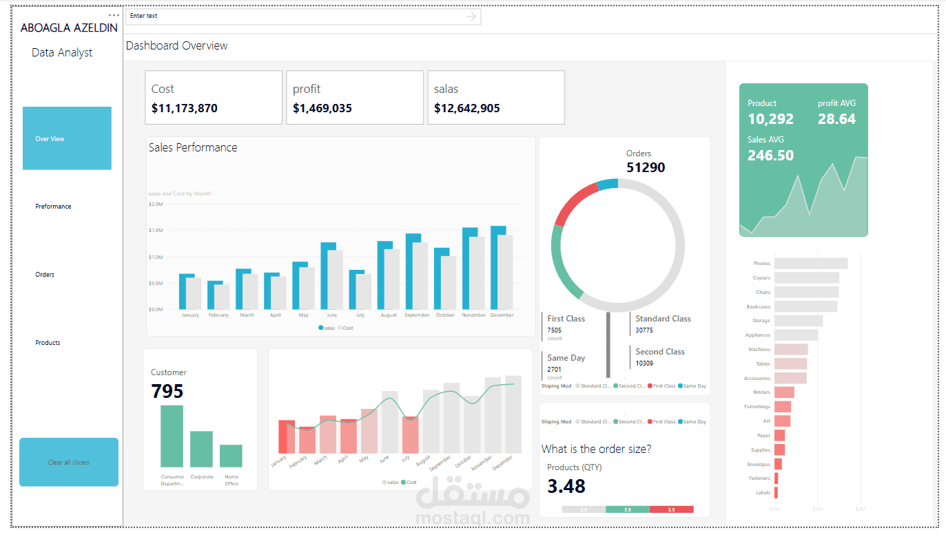Click the First Class 7505 count card

tap(566, 328)
